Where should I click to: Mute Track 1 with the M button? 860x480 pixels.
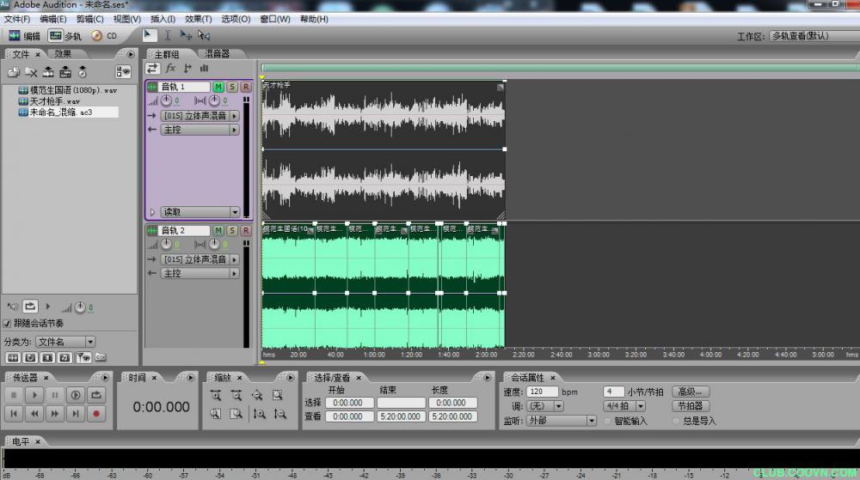coord(218,87)
